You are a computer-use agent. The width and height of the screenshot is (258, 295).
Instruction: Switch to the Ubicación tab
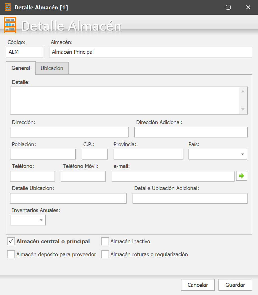[52, 68]
